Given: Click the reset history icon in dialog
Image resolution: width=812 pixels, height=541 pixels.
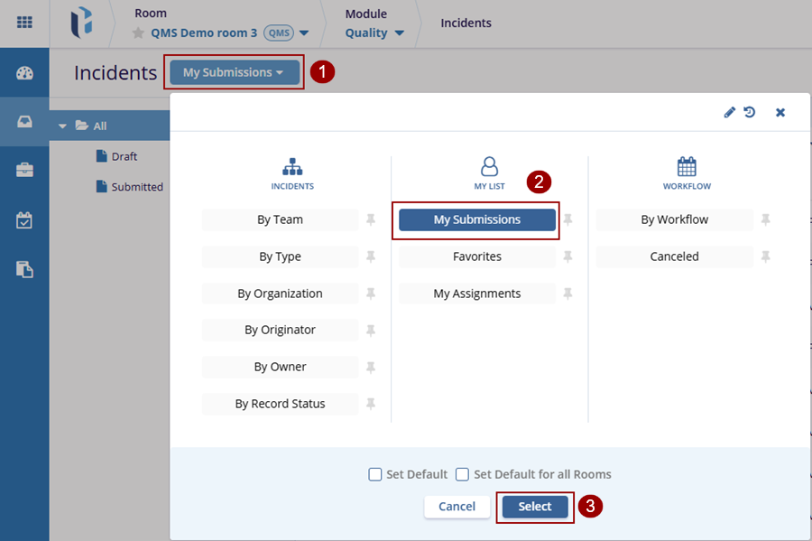Looking at the screenshot, I should click(x=750, y=112).
